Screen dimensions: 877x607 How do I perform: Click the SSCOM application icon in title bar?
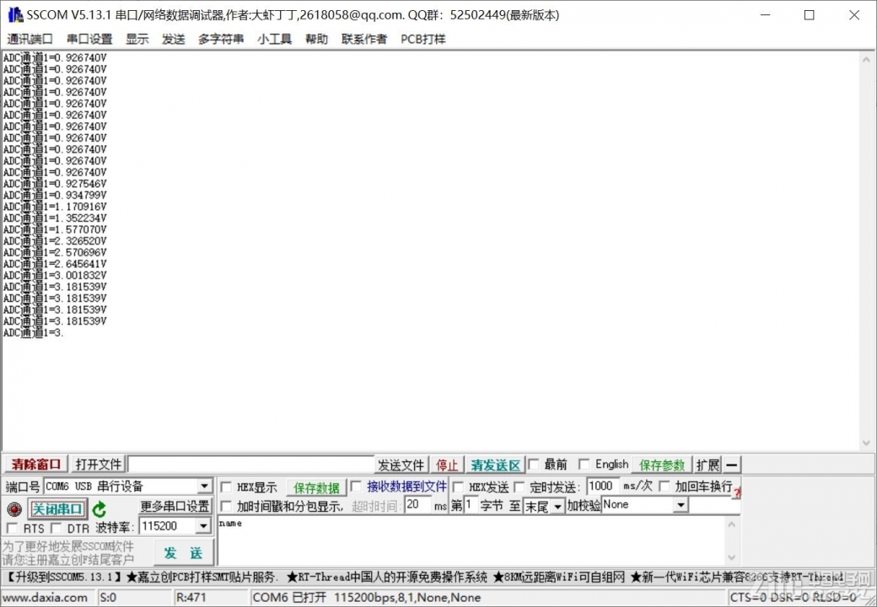[x=15, y=15]
